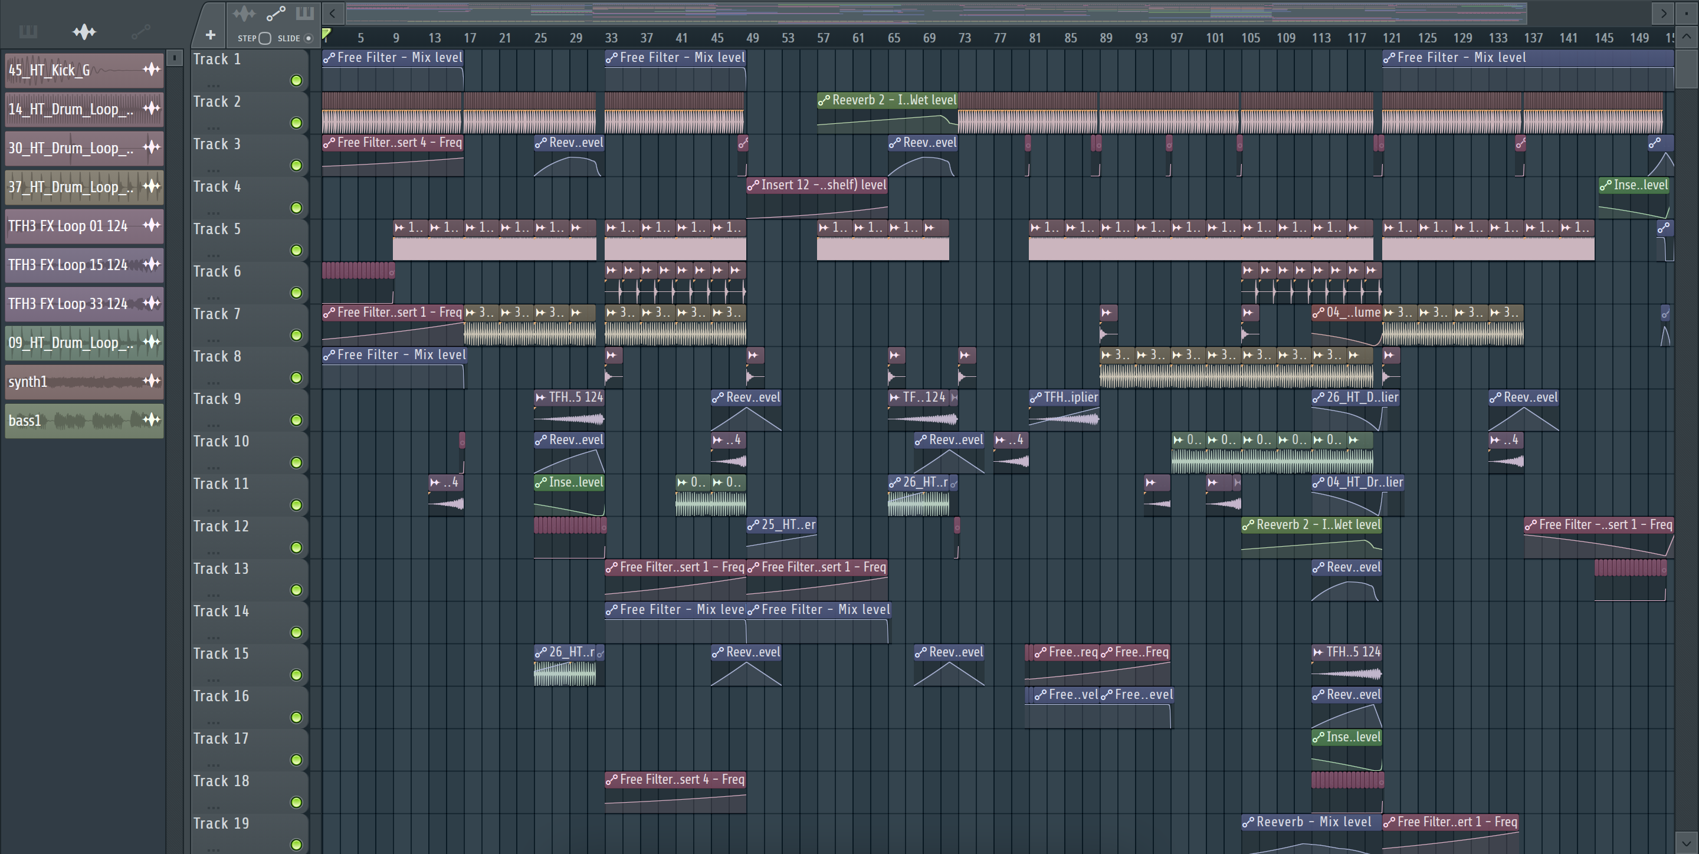Open clip menu of Track 8 Free Filter clip

point(329,355)
